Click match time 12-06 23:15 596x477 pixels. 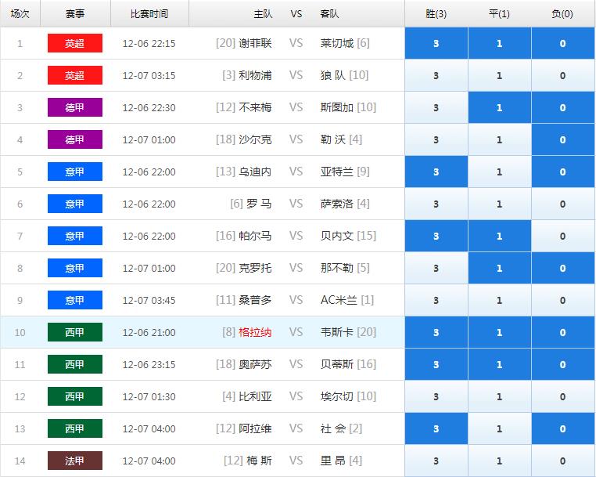(x=149, y=365)
